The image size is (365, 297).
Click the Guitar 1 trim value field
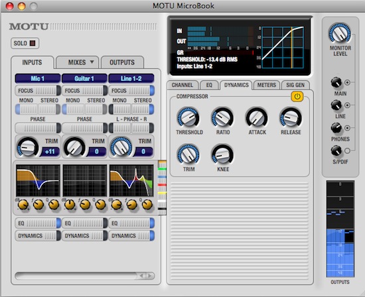[97, 152]
